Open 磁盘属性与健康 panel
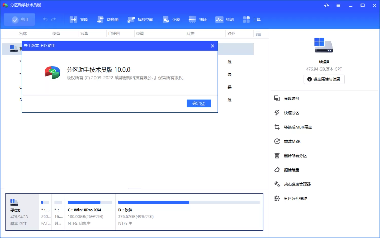The height and width of the screenshot is (238, 380). coord(324,79)
